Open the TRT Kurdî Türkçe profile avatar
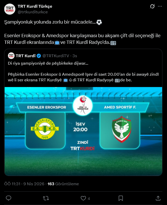 10,9
